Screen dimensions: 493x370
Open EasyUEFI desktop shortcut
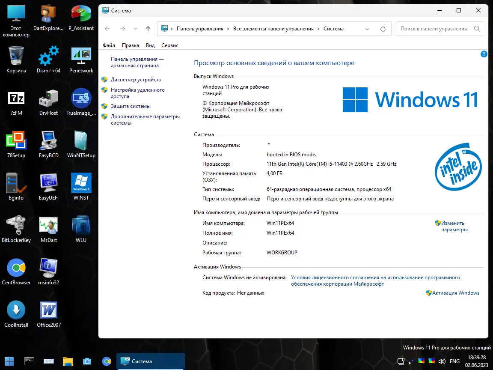coord(48,187)
